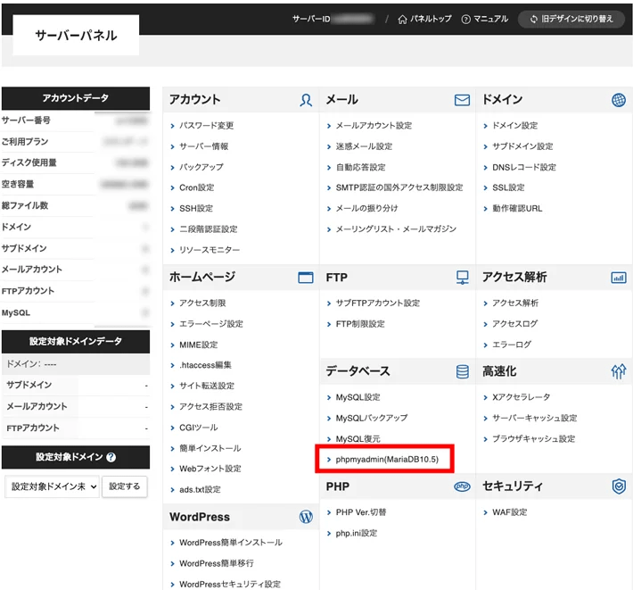This screenshot has height=590, width=633.
Task: Open DNSレコード設定 link
Action: click(x=524, y=167)
